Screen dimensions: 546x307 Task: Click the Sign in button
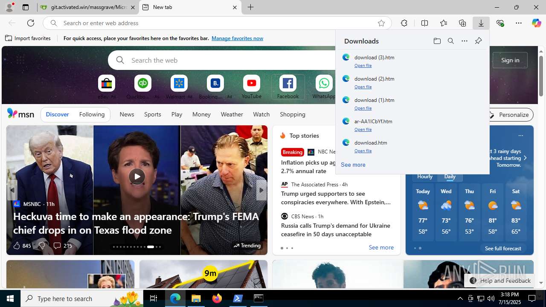pyautogui.click(x=510, y=60)
